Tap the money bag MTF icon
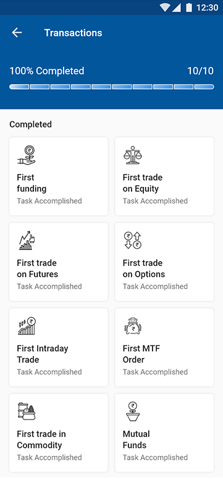Image resolution: width=223 pixels, height=495 pixels. (133, 326)
